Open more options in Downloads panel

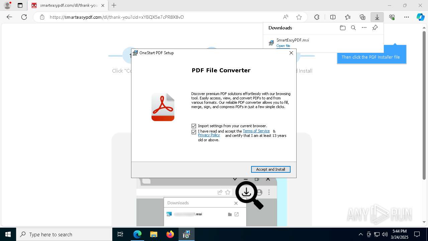pos(364,28)
